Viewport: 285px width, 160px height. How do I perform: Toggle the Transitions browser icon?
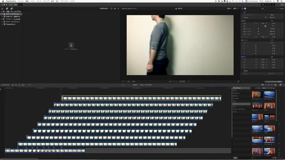(x=283, y=85)
